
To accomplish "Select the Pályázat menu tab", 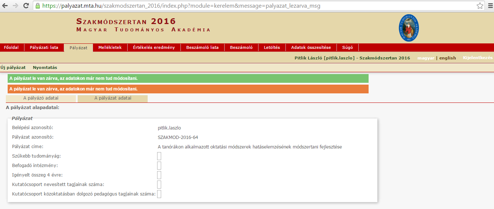I will 78,48.
